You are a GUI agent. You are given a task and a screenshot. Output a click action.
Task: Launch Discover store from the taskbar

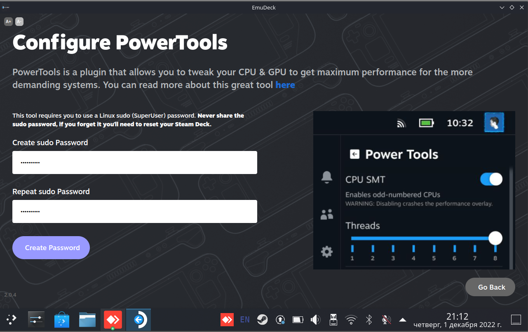pyautogui.click(x=62, y=320)
